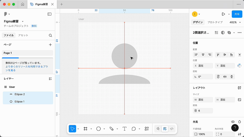
Task: Open the Actions/components tool
Action: coord(147,129)
